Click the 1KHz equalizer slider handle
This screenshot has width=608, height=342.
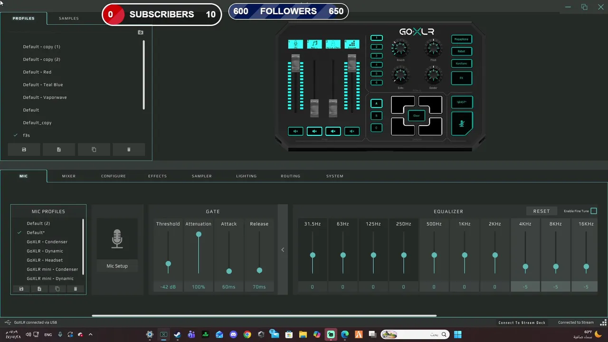click(x=465, y=255)
